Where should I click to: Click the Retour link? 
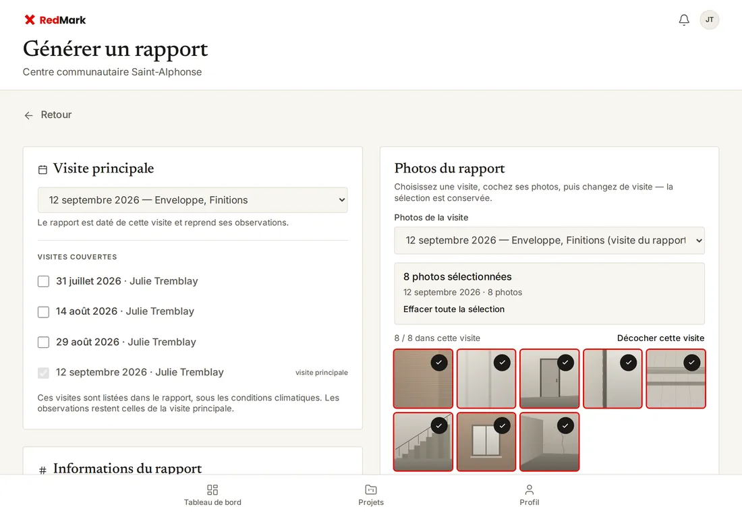pos(48,115)
